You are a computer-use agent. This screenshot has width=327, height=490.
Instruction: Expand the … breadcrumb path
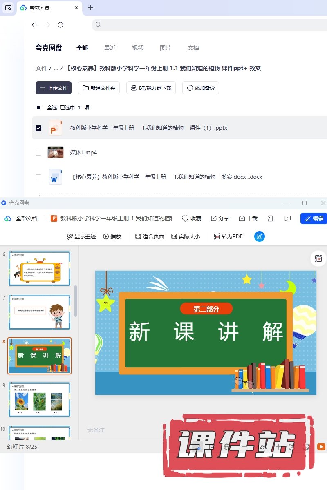(x=56, y=68)
